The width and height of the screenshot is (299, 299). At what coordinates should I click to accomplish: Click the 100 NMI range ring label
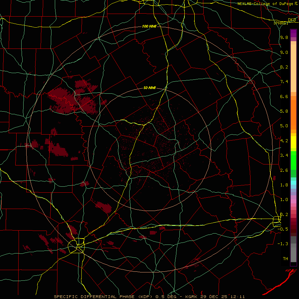[149, 26]
